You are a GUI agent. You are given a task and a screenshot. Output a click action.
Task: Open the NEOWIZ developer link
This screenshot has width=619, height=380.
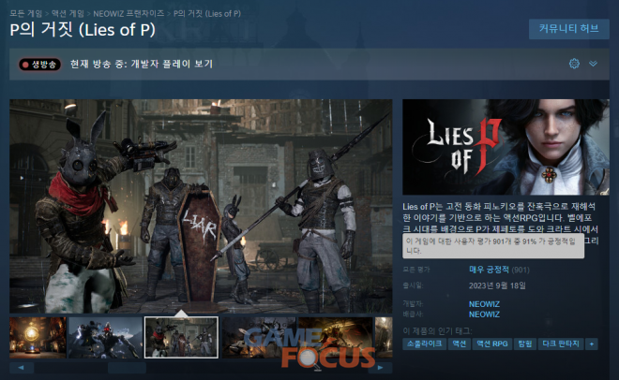(x=484, y=304)
